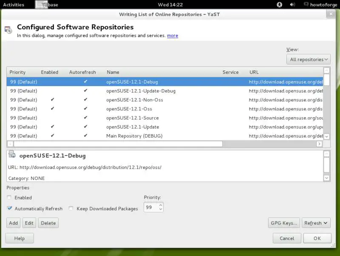Open the howtoforge user menu
This screenshot has width=340, height=256.
tap(320, 5)
